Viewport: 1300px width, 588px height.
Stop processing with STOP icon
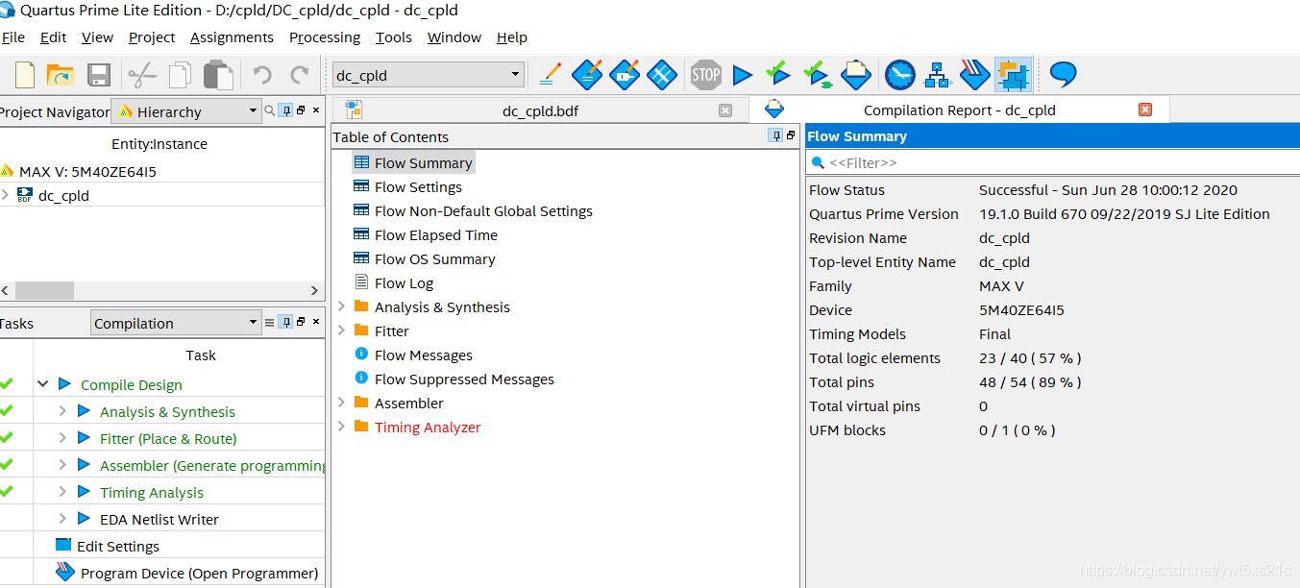[705, 74]
